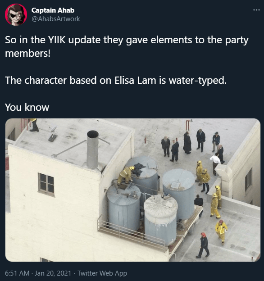Open the three-dot more options menu
Image resolution: width=264 pixels, height=281 pixels.
(x=256, y=10)
